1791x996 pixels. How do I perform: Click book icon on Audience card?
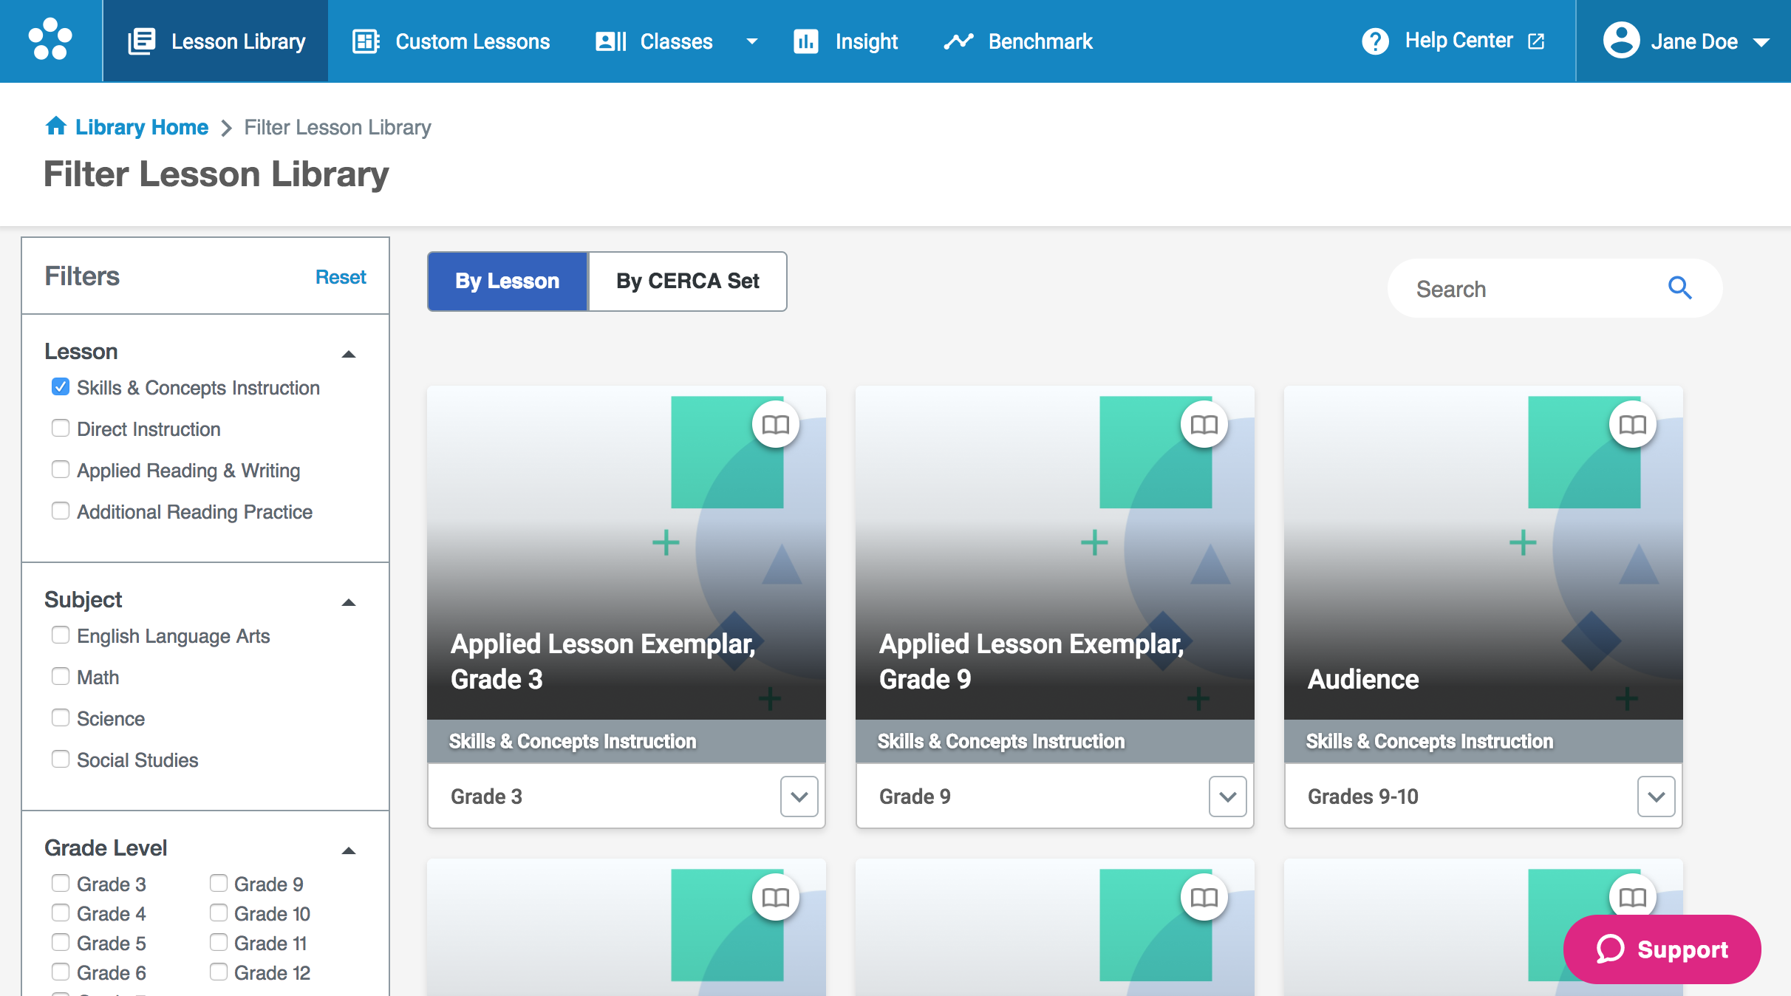1633,425
